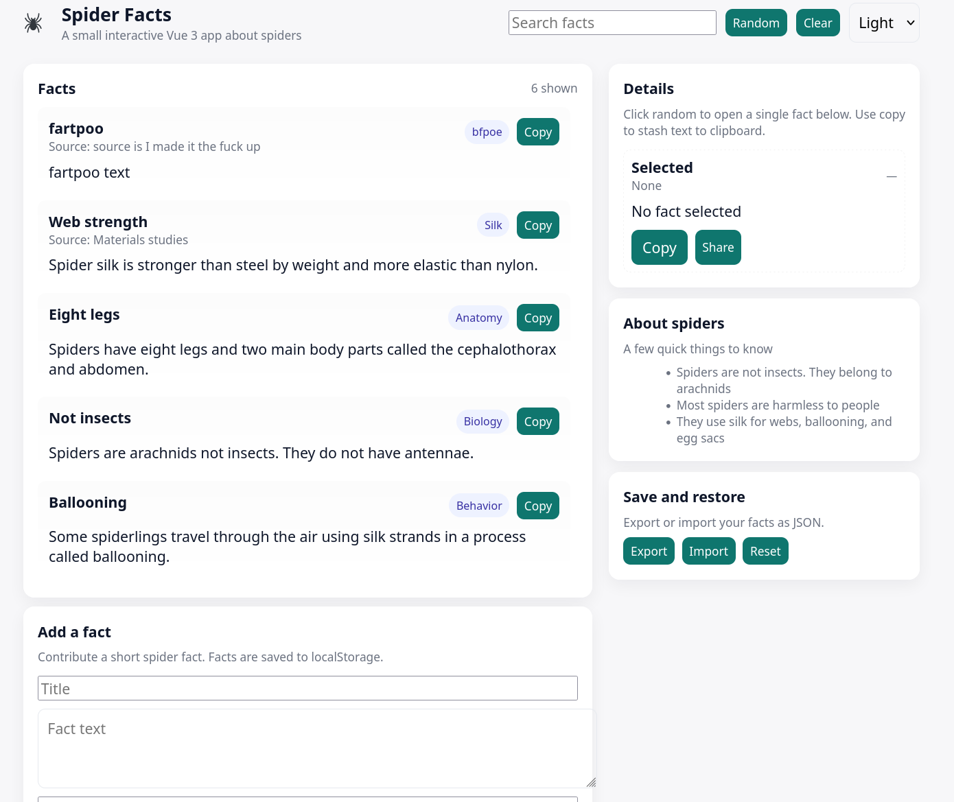Image resolution: width=954 pixels, height=802 pixels.
Task: Select the Silk tag
Action: [493, 225]
